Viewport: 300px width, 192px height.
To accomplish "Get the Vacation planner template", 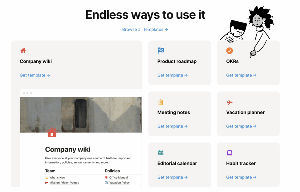I will click(x=241, y=126).
